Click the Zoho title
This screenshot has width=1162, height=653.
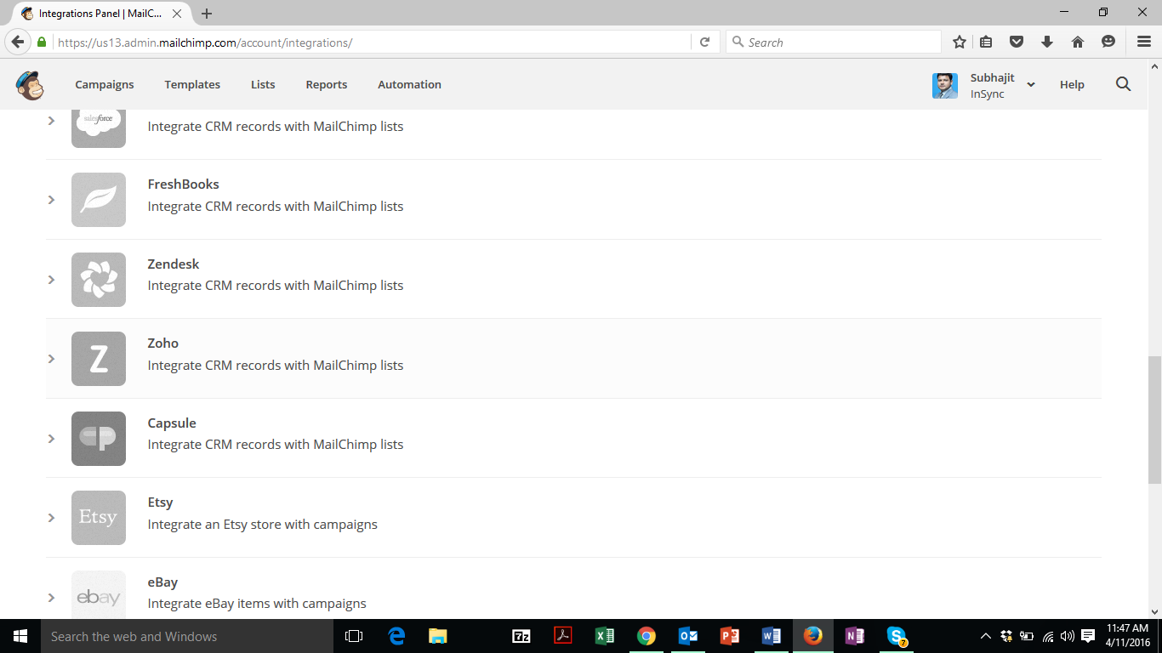click(x=163, y=343)
